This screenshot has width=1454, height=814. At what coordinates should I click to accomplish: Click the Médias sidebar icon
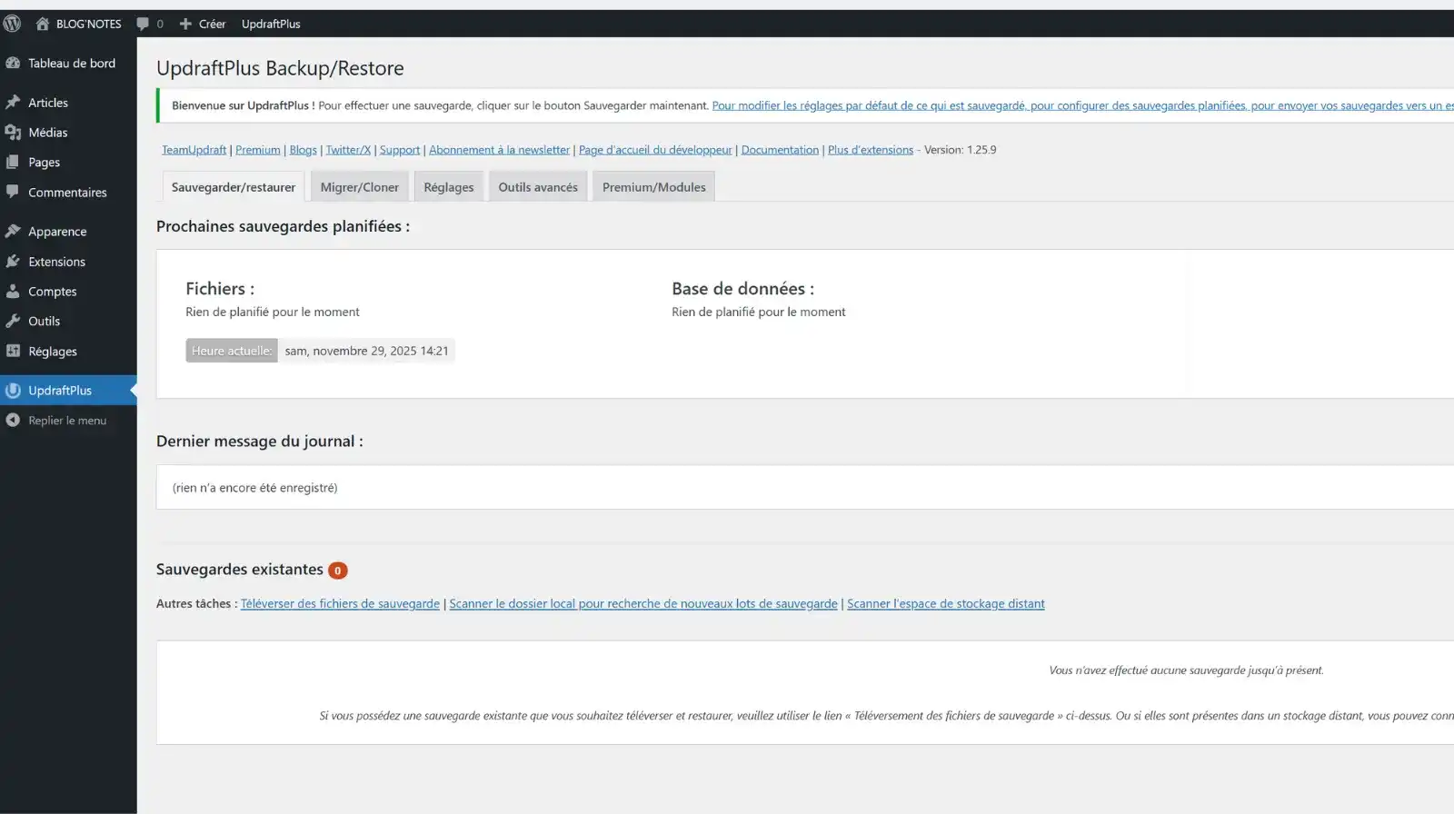13,133
